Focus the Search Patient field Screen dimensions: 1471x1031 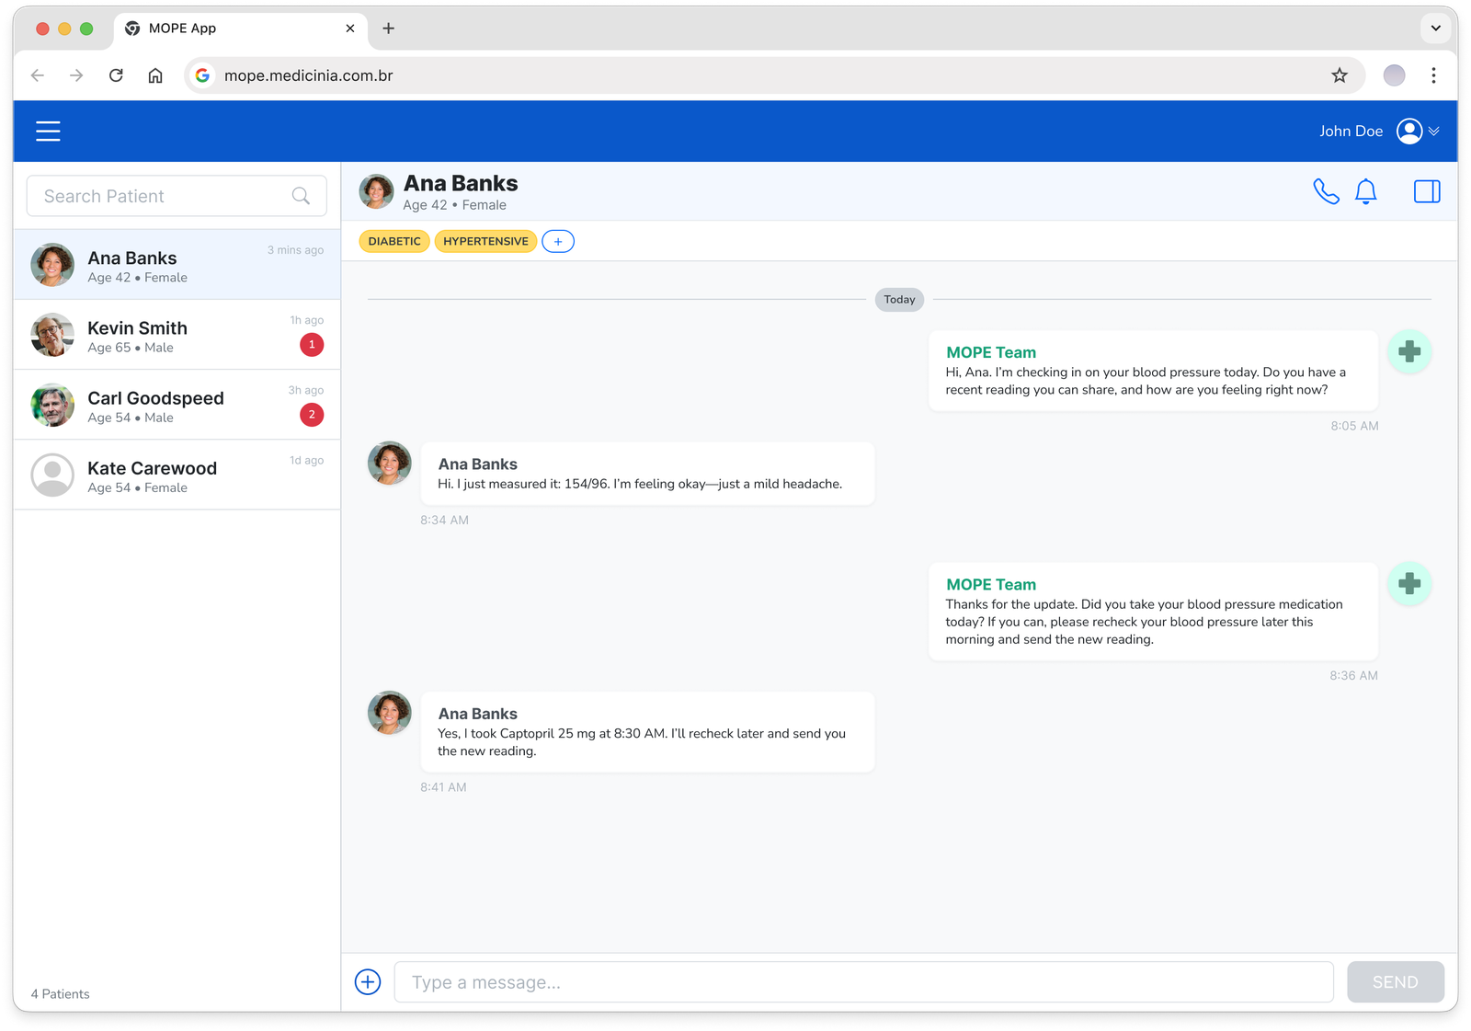177,196
